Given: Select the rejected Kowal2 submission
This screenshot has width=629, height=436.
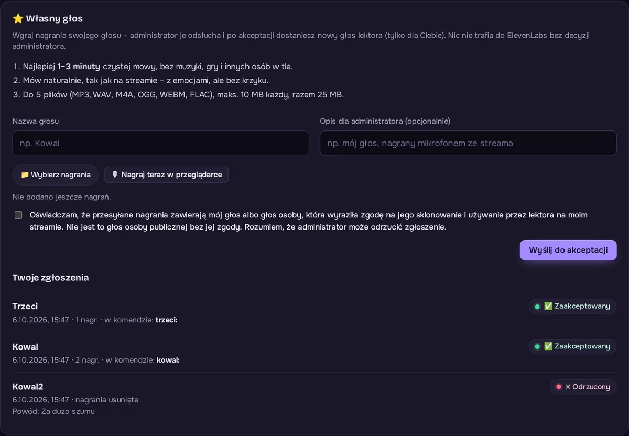Looking at the screenshot, I should click(314, 398).
